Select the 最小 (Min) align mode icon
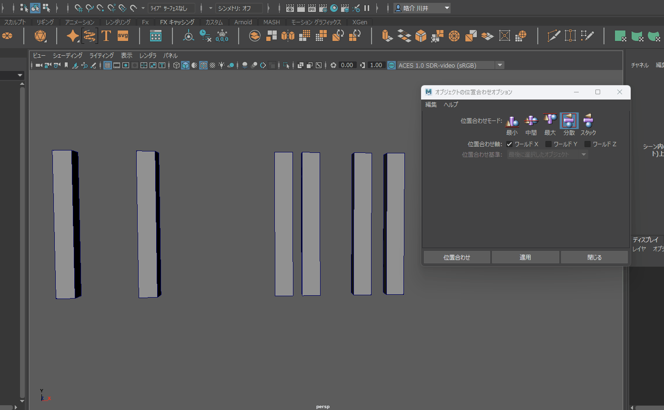 tap(512, 121)
